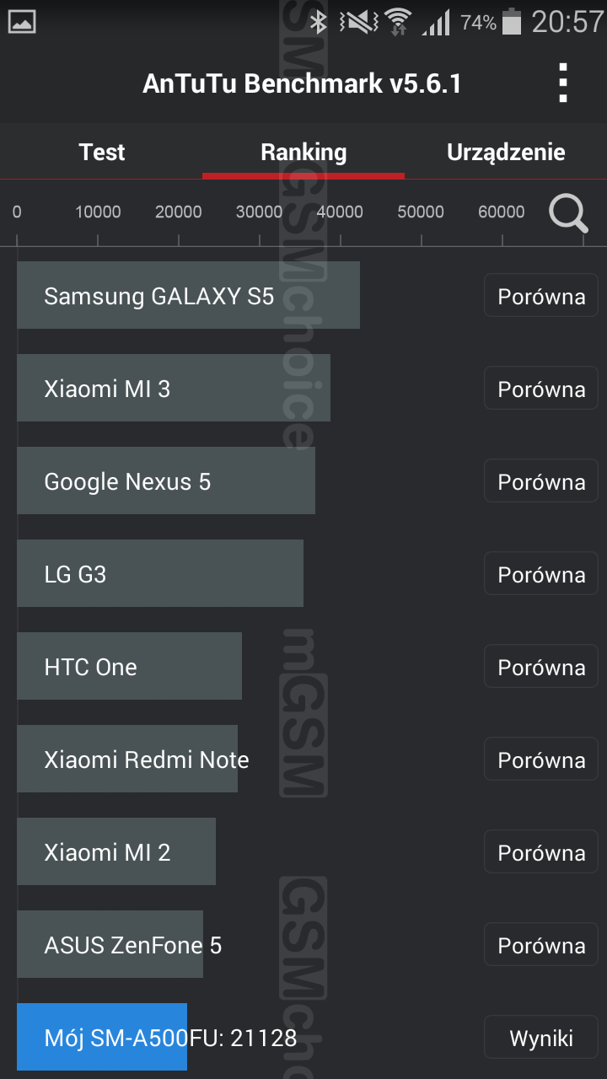Tap the Bluetooth status bar icon
Image resolution: width=607 pixels, height=1079 pixels.
(318, 22)
